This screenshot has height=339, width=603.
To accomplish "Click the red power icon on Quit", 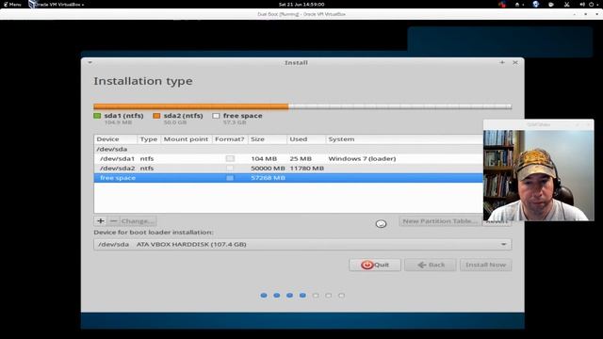I will coord(367,265).
